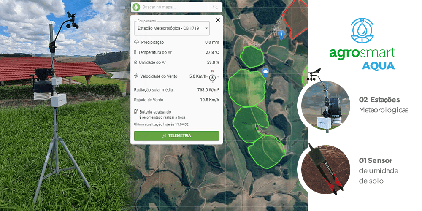This screenshot has height=211, width=422.
Task: Click the fan icon for Velocidade do Vento
Action: click(x=136, y=76)
